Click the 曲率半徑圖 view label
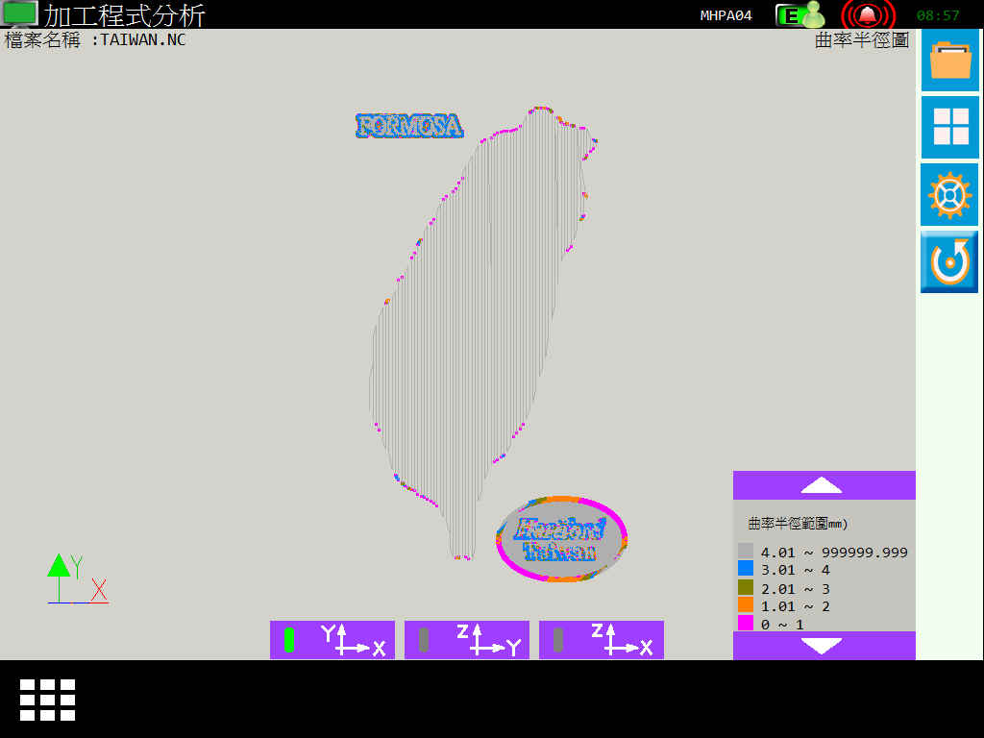This screenshot has height=738, width=984. tap(861, 40)
